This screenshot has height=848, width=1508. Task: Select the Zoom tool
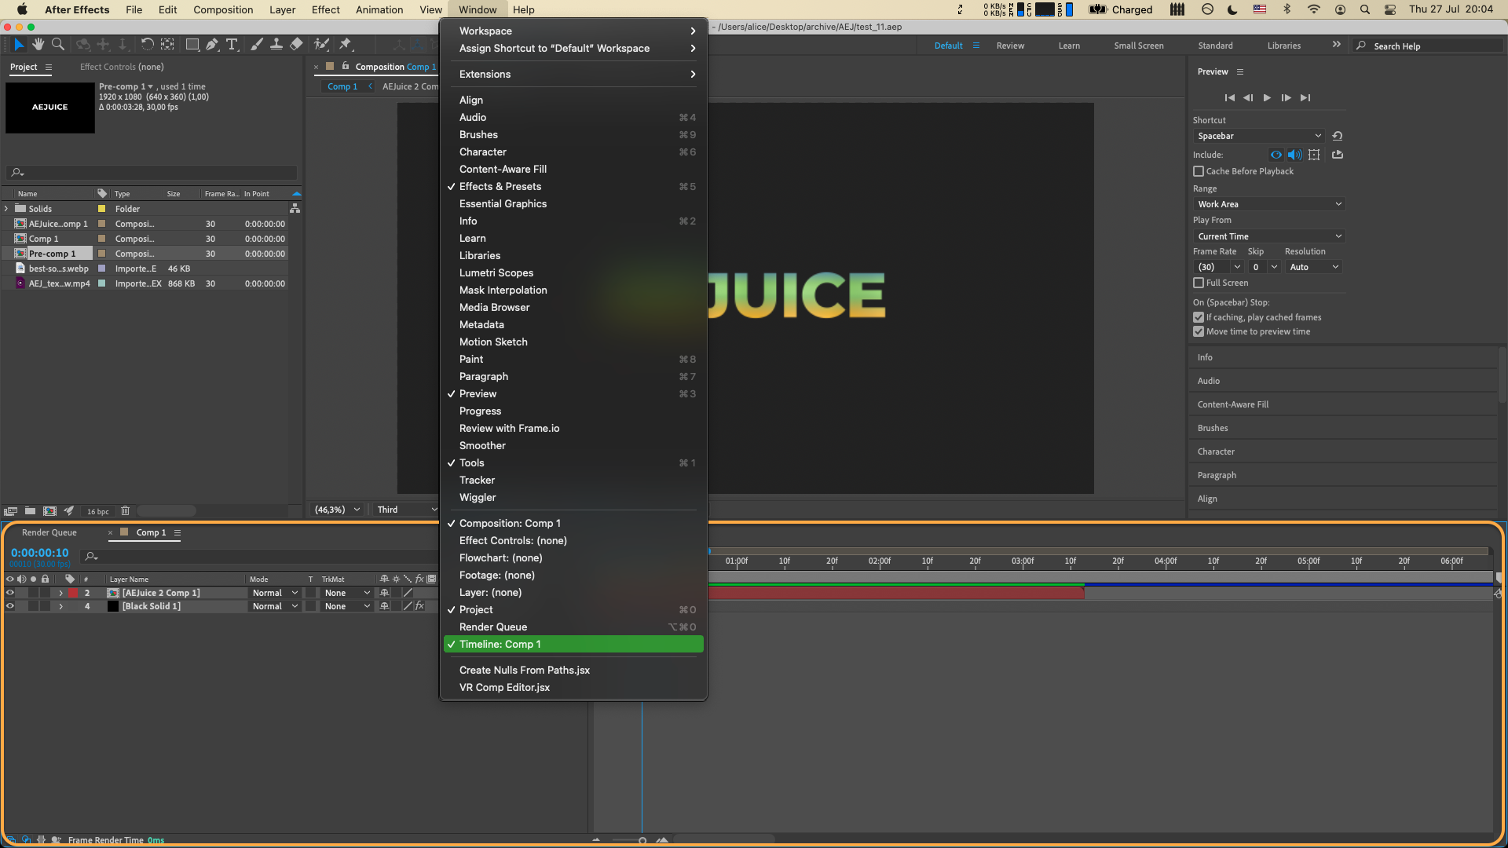[x=58, y=45]
